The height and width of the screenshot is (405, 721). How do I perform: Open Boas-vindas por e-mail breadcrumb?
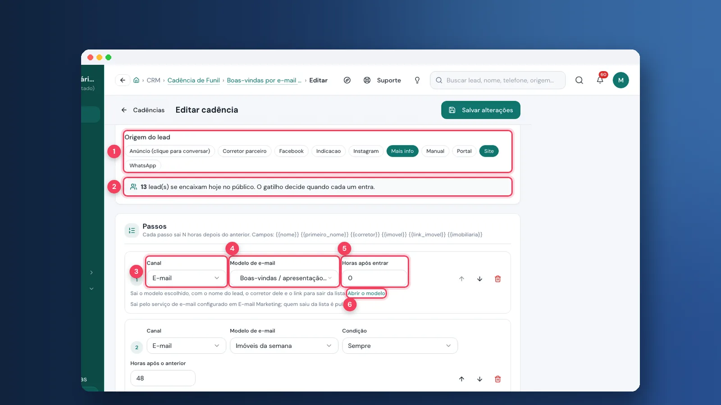point(264,80)
